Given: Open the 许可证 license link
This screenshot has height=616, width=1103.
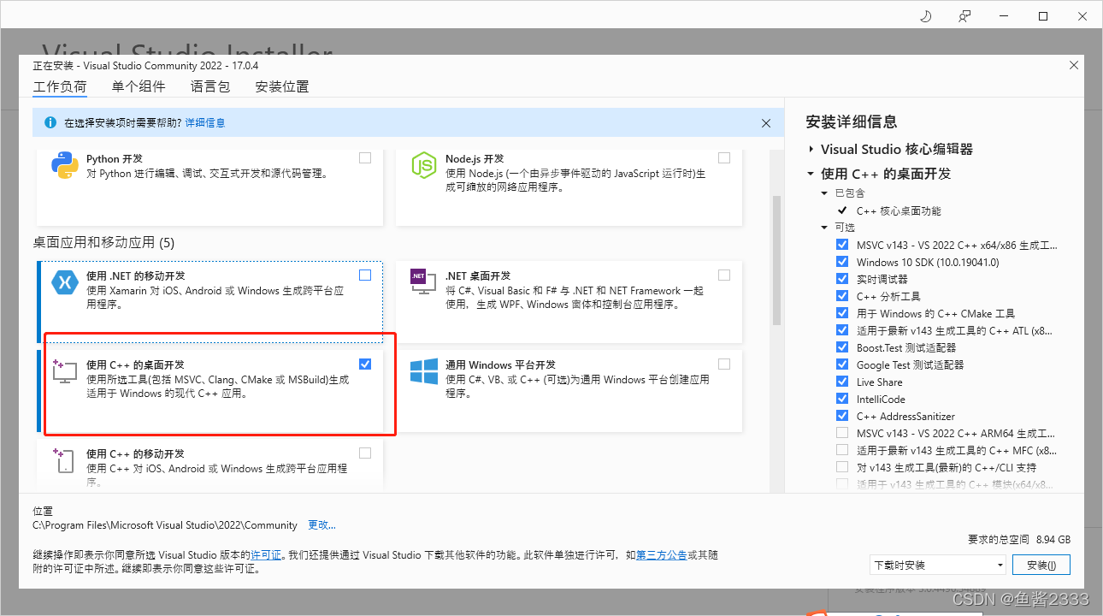Looking at the screenshot, I should [x=266, y=555].
